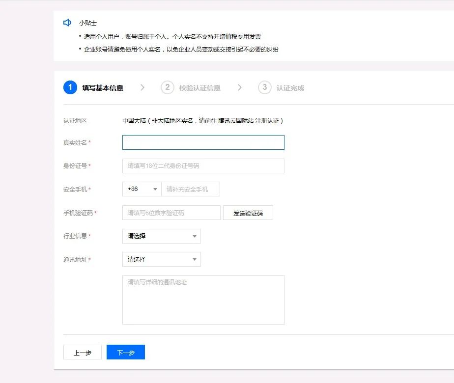This screenshot has width=454, height=383.
Task: Click the step 3 认证完成 circle icon
Action: coord(264,87)
